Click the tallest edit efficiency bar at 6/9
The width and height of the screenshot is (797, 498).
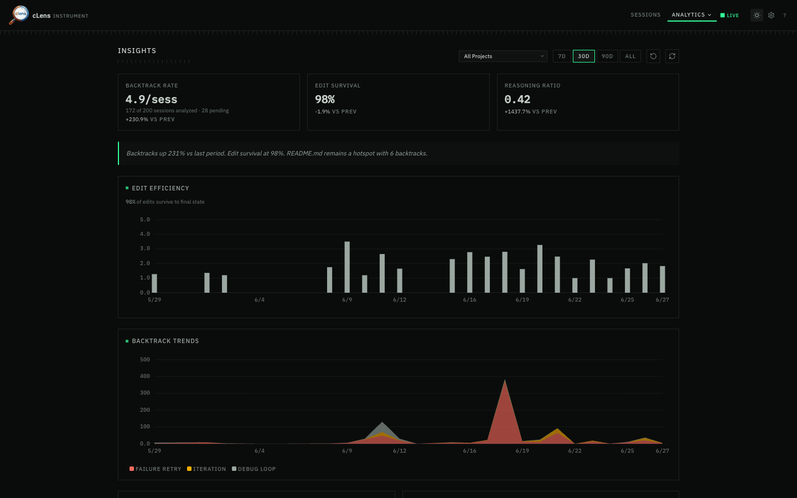(347, 267)
